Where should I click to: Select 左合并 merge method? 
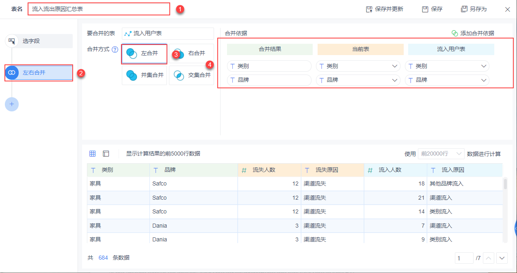pos(144,53)
